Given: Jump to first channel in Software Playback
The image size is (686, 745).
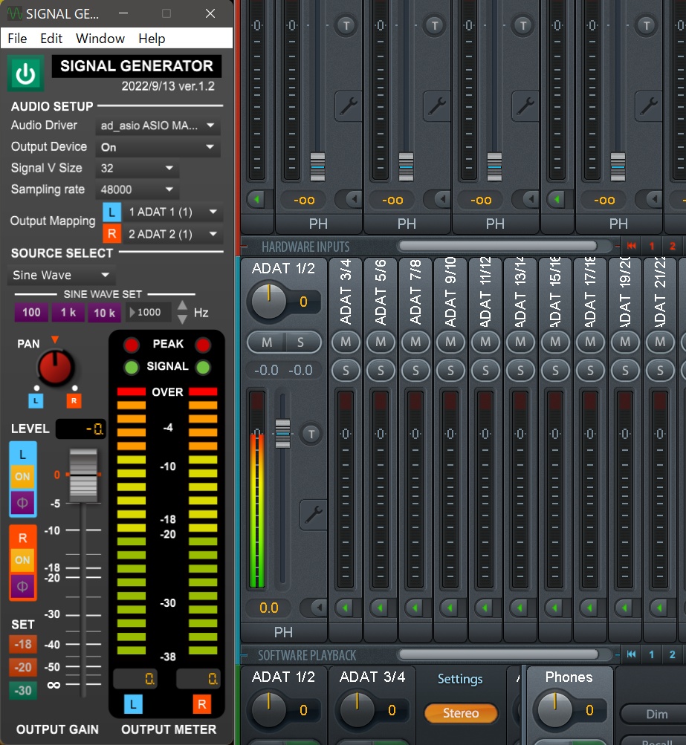Looking at the screenshot, I should pyautogui.click(x=631, y=654).
